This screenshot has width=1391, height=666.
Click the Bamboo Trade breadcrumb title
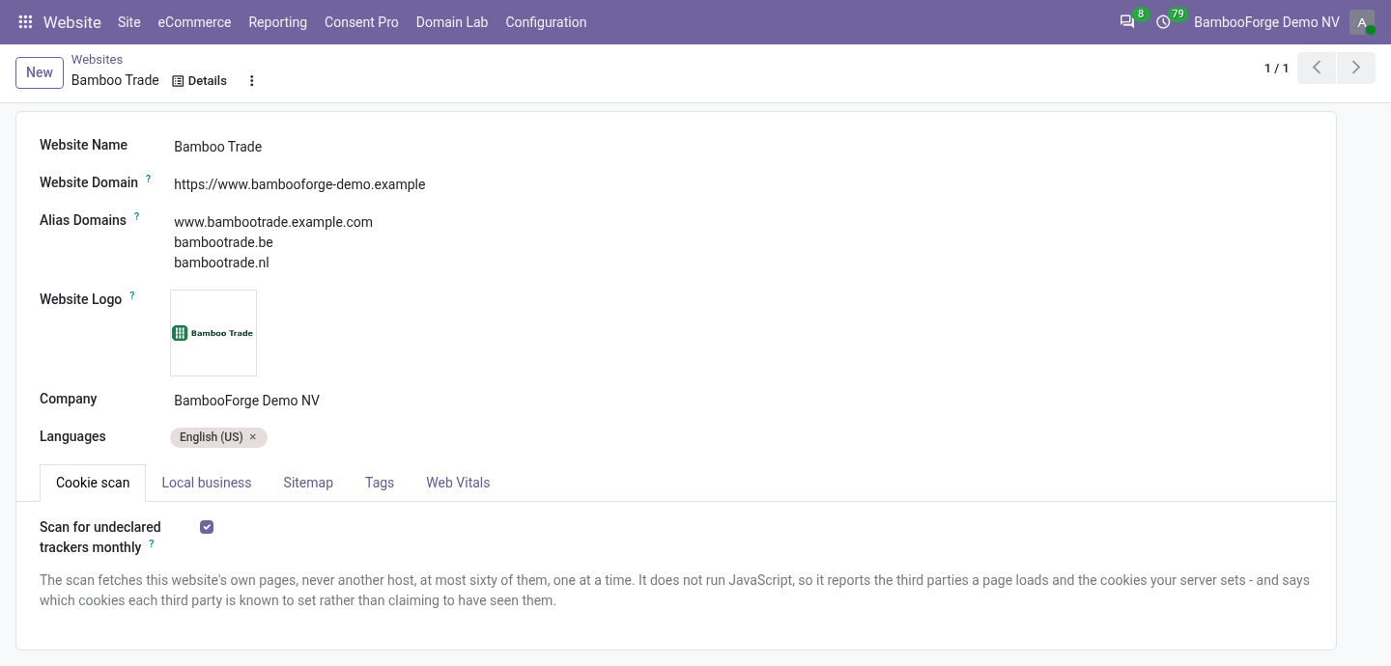click(115, 80)
